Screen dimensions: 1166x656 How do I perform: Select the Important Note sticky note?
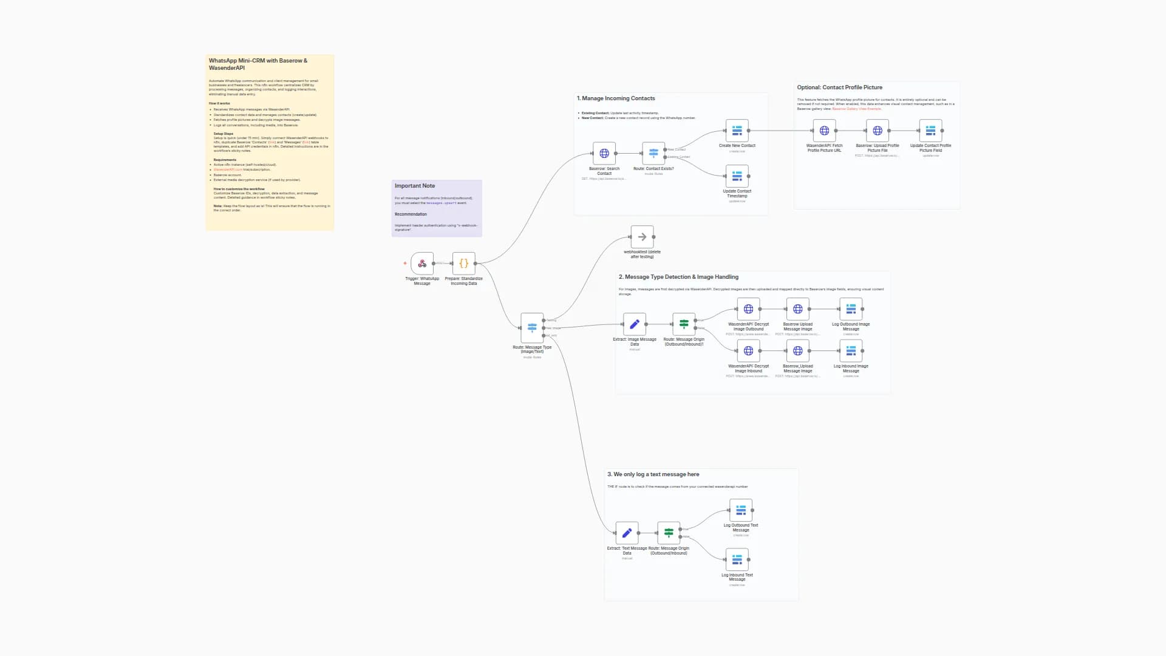coord(437,208)
